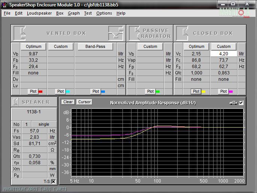
Task: Click Plot for Vented Box Optimum
Action: pyautogui.click(x=33, y=91)
